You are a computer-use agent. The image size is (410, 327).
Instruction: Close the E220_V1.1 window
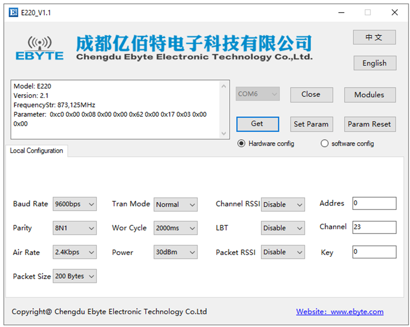click(x=395, y=12)
